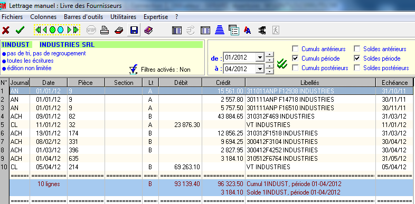Click the green circle navigation button
This screenshot has height=204, width=415.
tap(52, 30)
